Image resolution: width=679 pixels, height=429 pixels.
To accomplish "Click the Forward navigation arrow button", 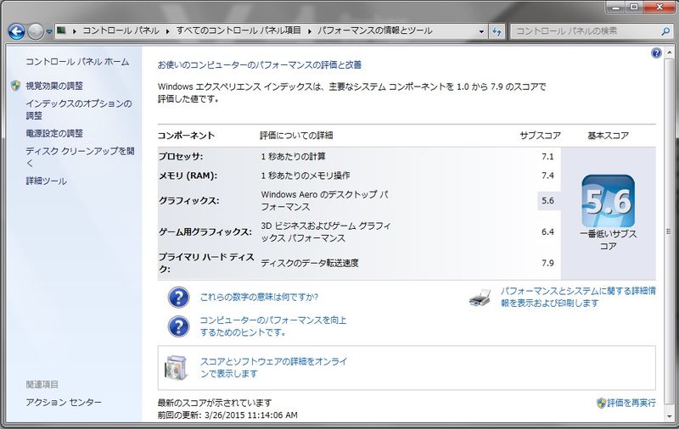I will pyautogui.click(x=36, y=31).
